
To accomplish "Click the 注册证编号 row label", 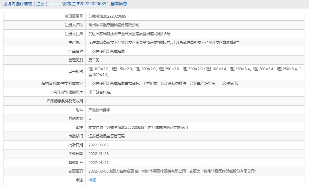I will (x=74, y=16).
